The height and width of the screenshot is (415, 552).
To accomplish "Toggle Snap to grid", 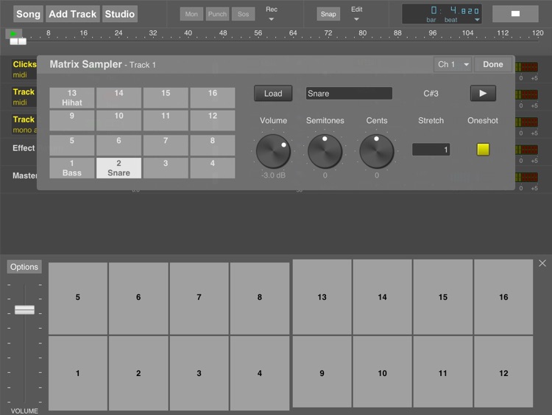I will [x=328, y=14].
